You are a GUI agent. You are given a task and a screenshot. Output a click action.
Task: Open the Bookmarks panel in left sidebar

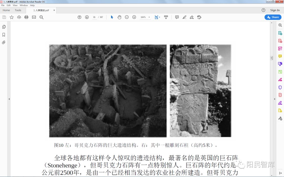(x=4, y=35)
